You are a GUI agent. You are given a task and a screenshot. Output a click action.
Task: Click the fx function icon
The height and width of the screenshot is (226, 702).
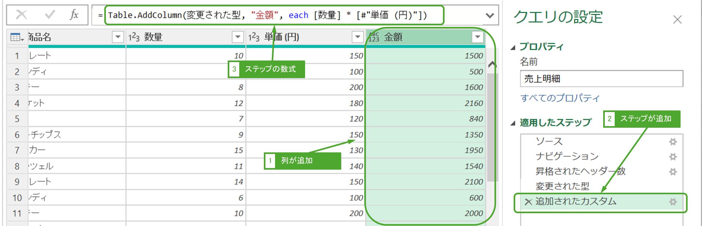click(74, 15)
